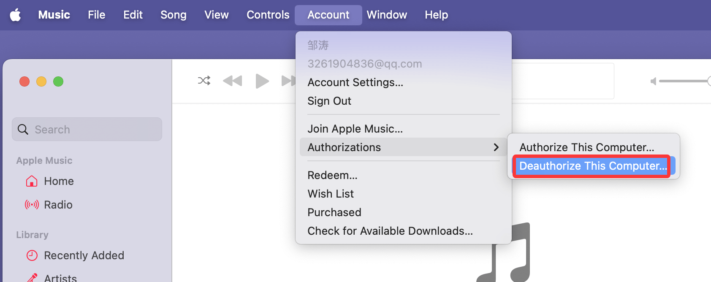The height and width of the screenshot is (282, 711).
Task: Open the Controls menu
Action: [x=268, y=15]
